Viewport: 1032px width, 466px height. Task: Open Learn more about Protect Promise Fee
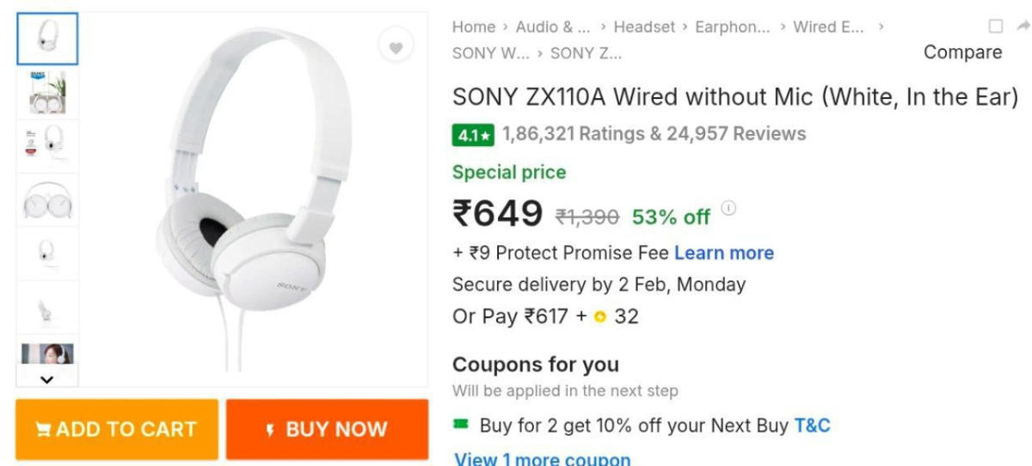coord(724,253)
